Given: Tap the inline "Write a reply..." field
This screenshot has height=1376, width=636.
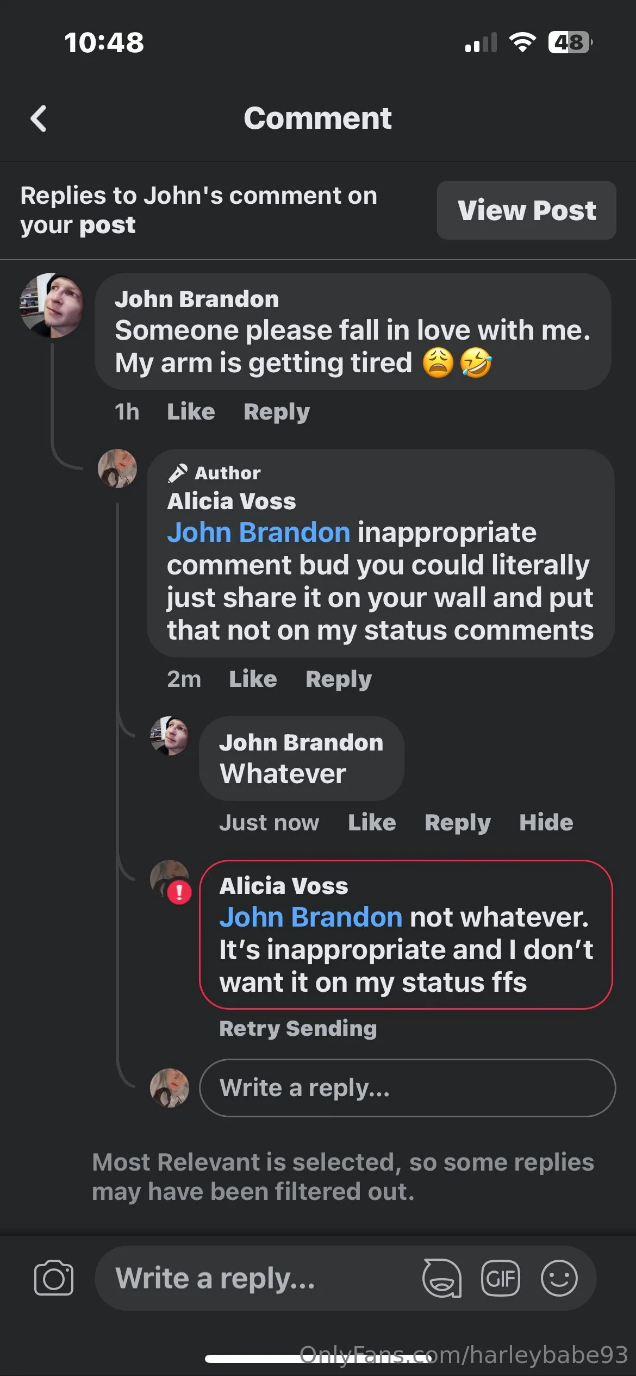Looking at the screenshot, I should [407, 1087].
